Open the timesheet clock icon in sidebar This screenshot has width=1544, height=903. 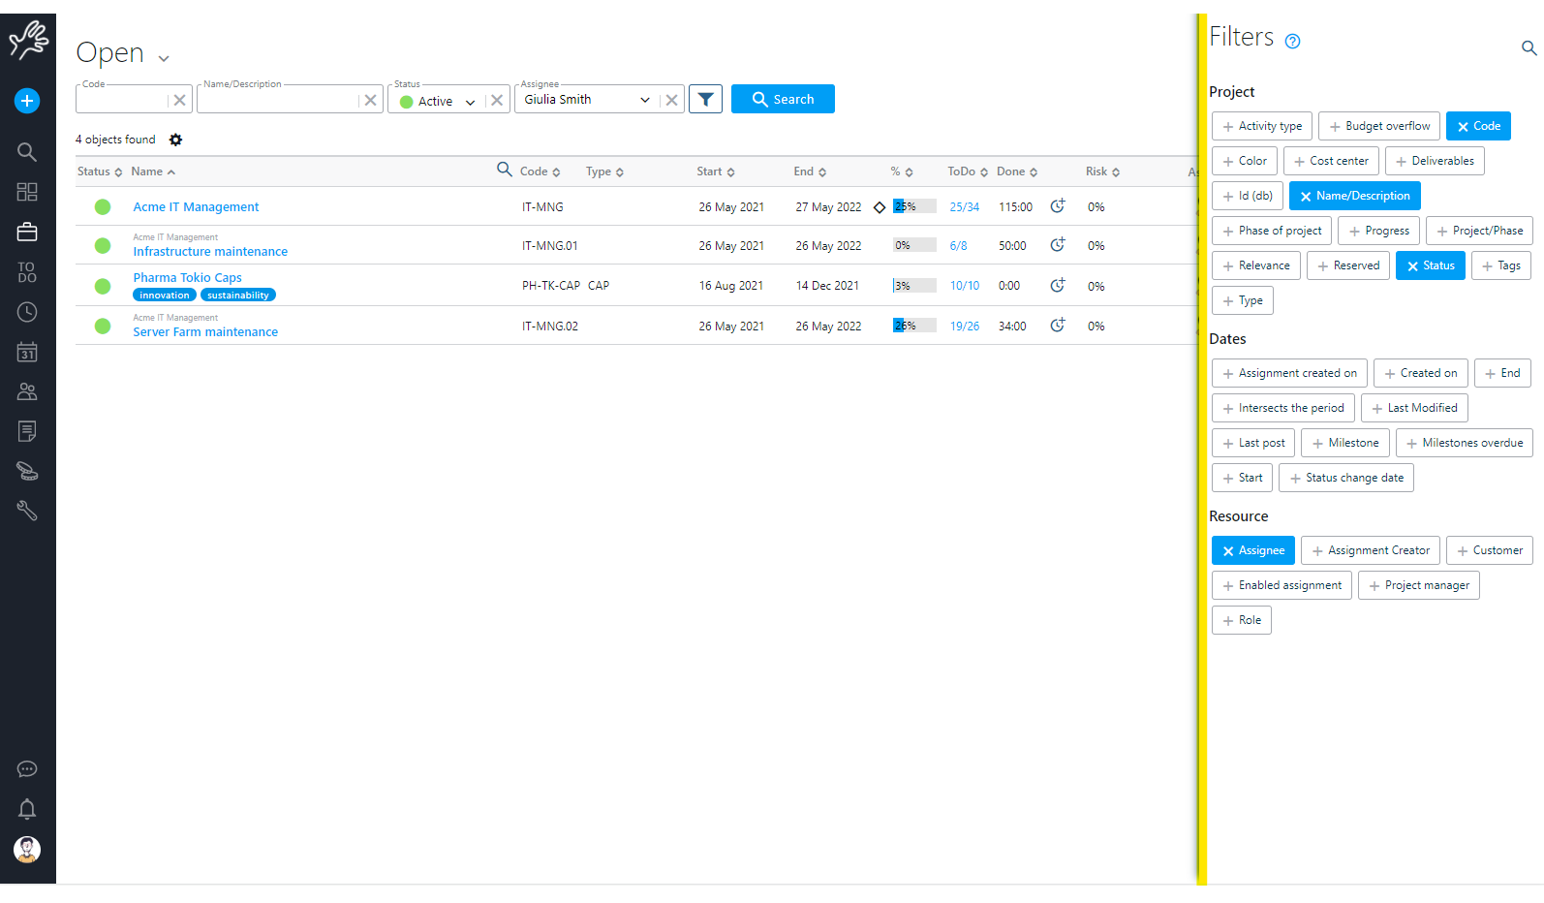click(x=27, y=312)
